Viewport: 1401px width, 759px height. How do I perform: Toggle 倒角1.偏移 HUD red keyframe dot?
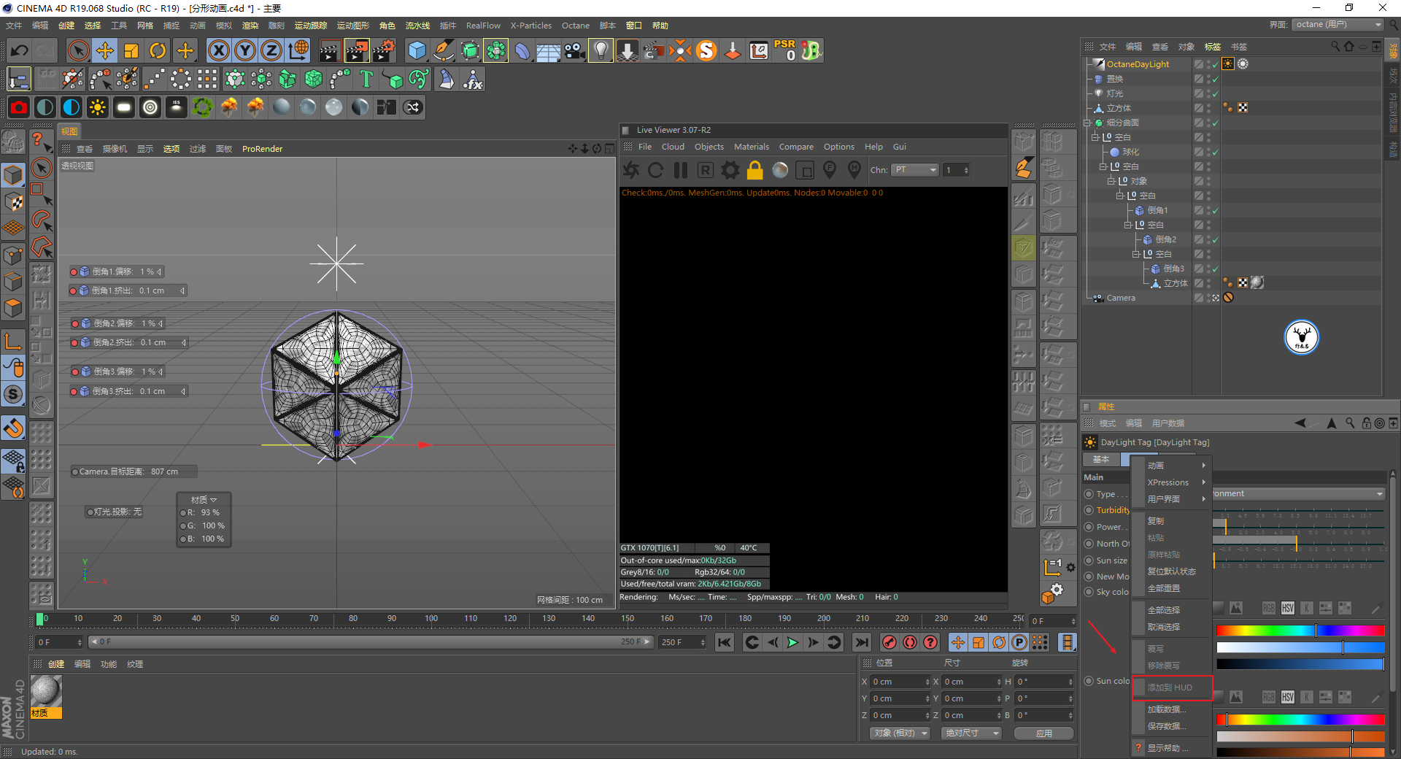tap(74, 272)
